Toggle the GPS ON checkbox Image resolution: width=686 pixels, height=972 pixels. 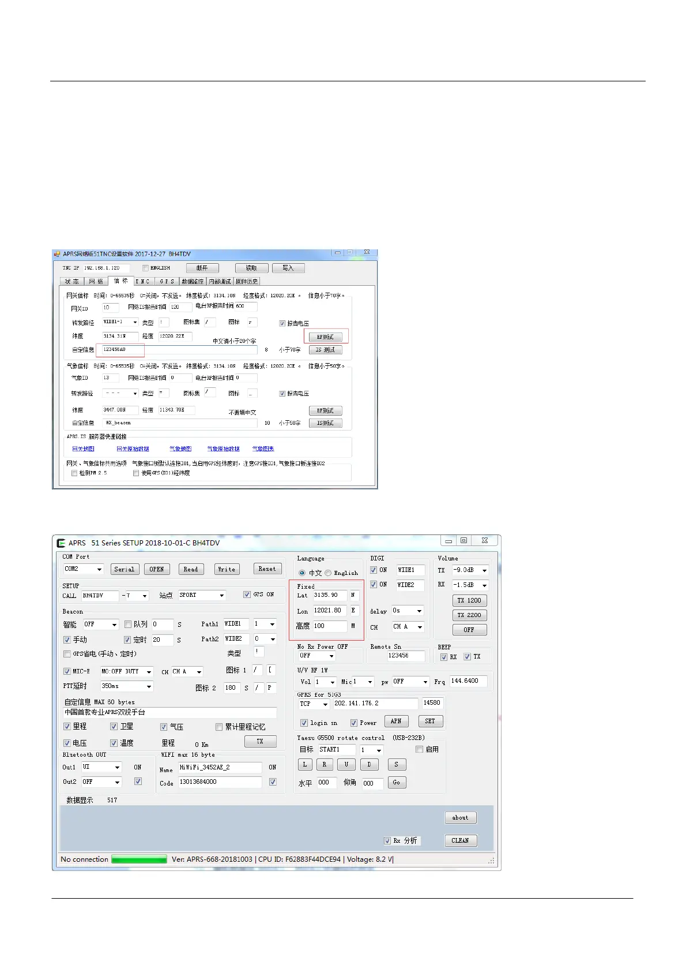(247, 595)
